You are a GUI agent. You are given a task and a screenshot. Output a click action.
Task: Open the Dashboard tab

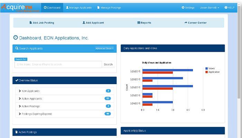tap(52, 8)
